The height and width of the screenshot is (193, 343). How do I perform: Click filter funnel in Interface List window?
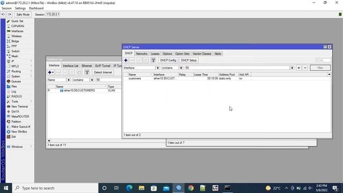(87, 72)
